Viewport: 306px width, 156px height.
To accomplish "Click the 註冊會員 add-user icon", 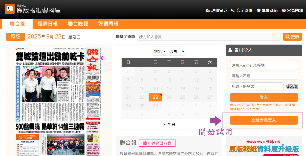I will coord(208,11).
